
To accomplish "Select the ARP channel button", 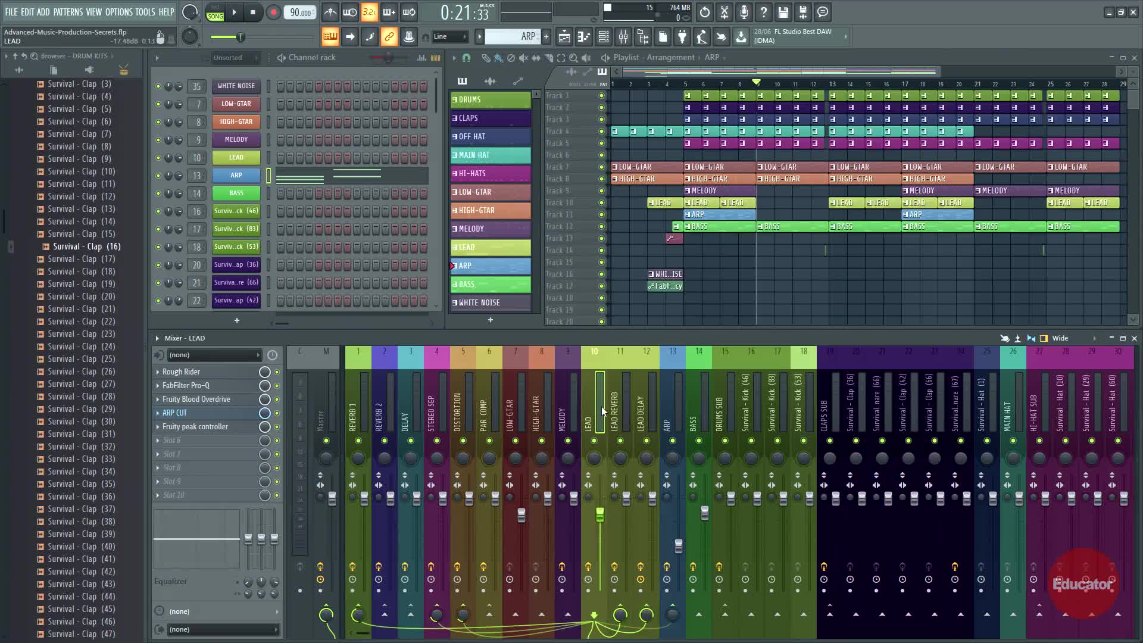I will 236,176.
